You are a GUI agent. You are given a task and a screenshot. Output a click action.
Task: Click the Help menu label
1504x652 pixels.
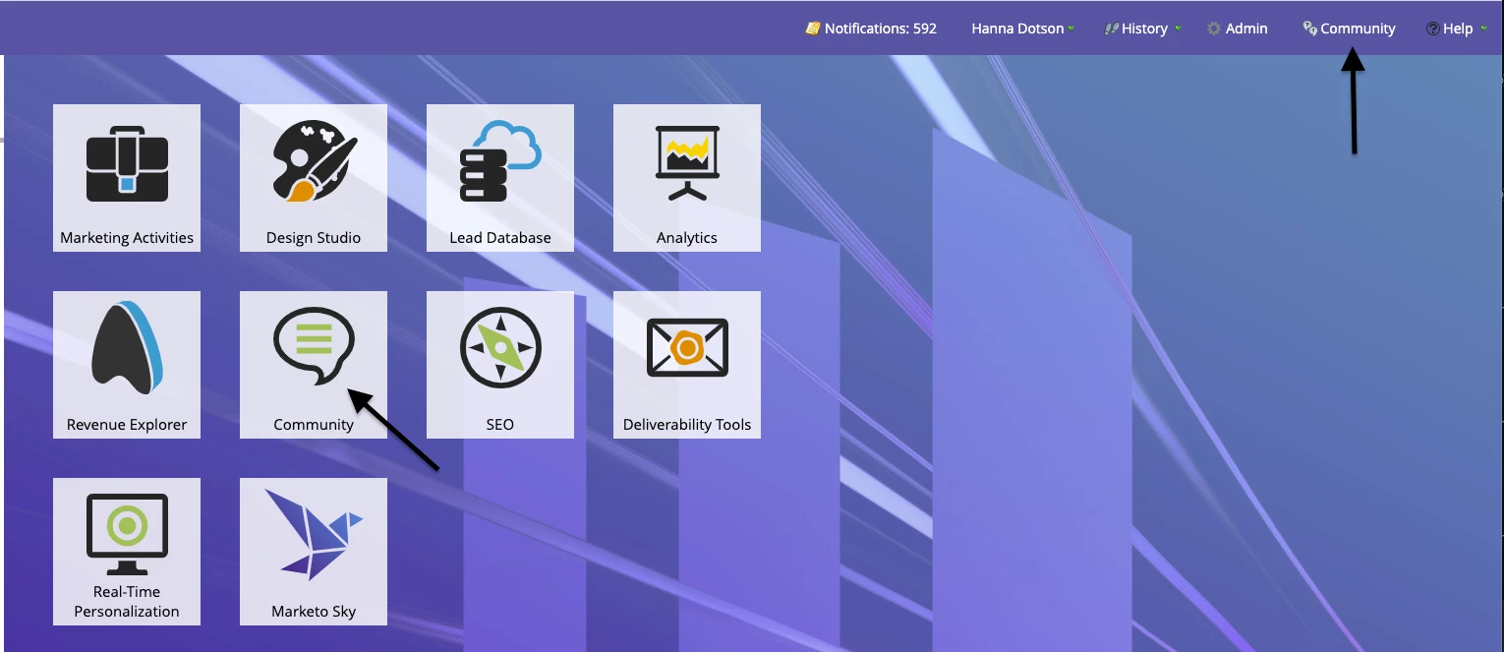(1458, 29)
